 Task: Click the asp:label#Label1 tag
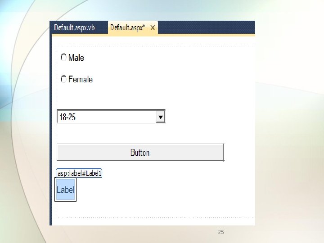tap(79, 173)
